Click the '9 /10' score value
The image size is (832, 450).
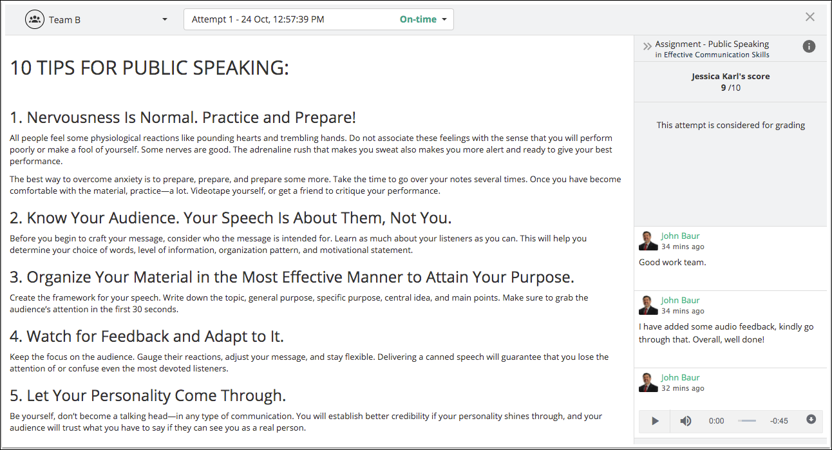tap(731, 88)
